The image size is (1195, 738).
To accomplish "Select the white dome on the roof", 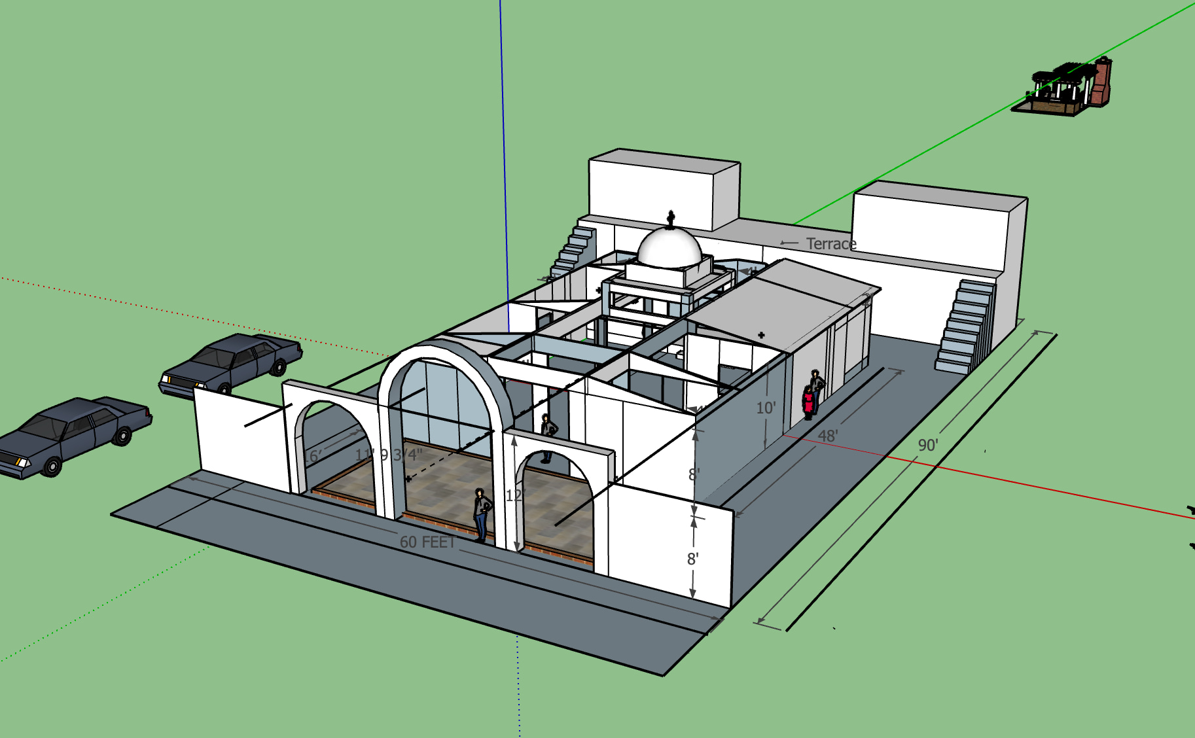I will point(669,247).
